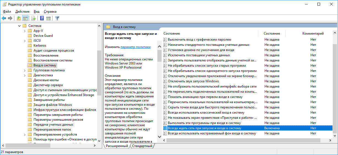The width and height of the screenshot is (338, 155).
Task: Toggle the show/hide action pane button
Action: tap(48, 18)
